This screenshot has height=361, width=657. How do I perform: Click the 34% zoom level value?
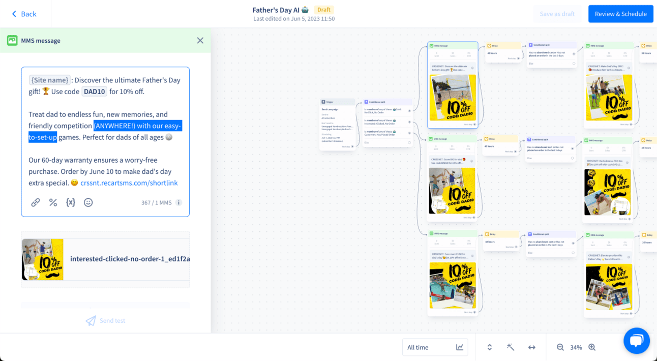point(576,347)
